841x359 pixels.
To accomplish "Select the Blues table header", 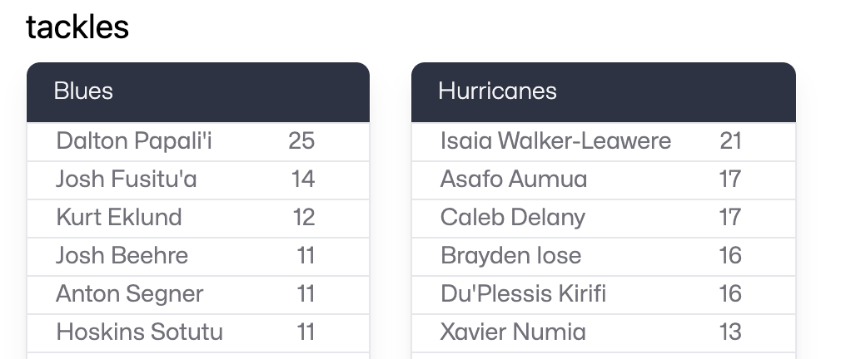I will [83, 91].
